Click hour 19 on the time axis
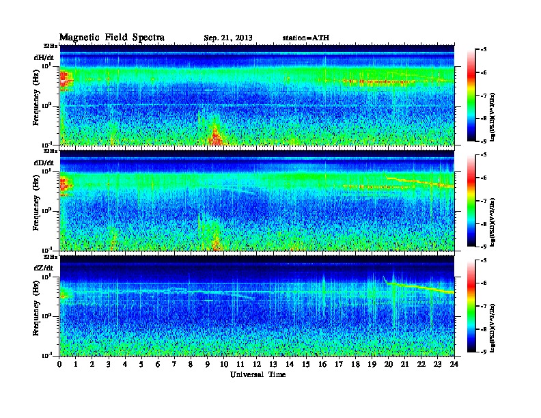The height and width of the screenshot is (418, 541). point(372,364)
